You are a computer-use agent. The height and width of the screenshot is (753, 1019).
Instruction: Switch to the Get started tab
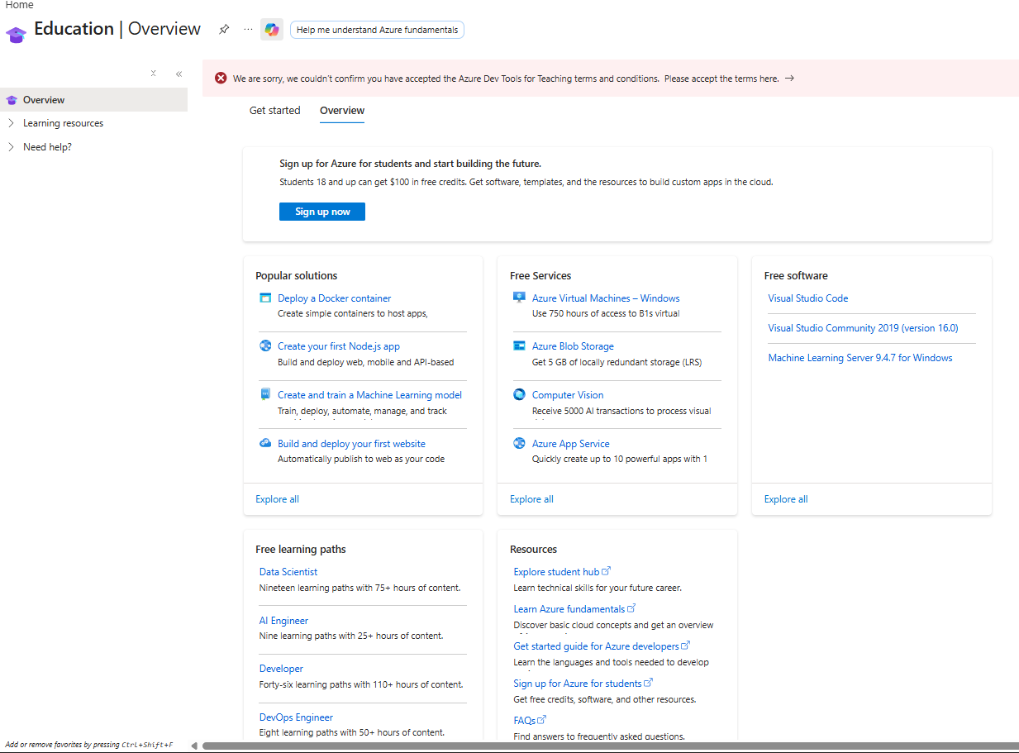275,111
